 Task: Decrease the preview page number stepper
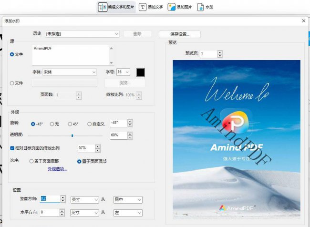tap(220, 56)
